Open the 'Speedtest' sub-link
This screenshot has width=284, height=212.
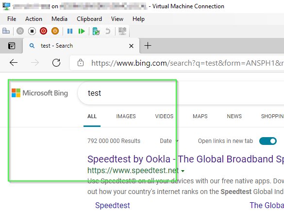point(113,205)
